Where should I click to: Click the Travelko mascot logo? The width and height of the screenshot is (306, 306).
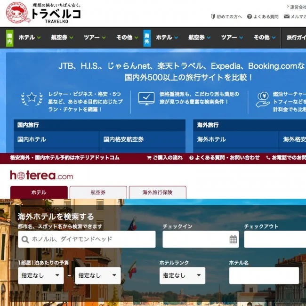tap(17, 14)
